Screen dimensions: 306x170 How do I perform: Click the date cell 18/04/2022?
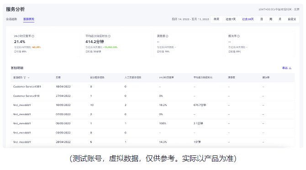[63, 87]
